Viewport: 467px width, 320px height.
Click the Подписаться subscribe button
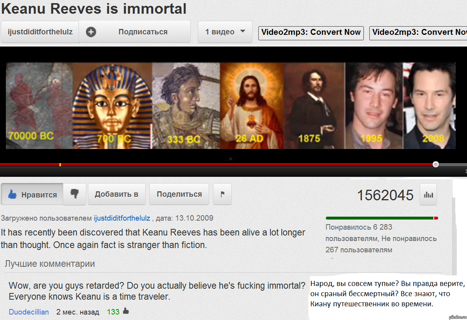click(x=134, y=32)
